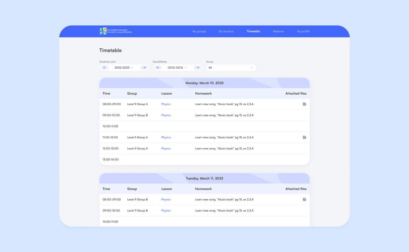The height and width of the screenshot is (252, 409).
Task: Open My groups in the navigation
Action: tap(199, 31)
